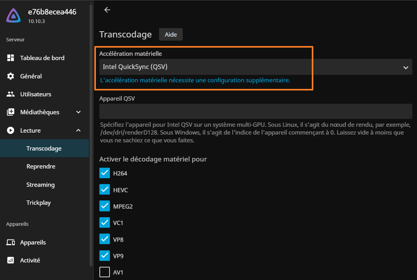Viewport: 417px width, 280px height.
Task: Open the Trickplay settings page
Action: click(39, 202)
